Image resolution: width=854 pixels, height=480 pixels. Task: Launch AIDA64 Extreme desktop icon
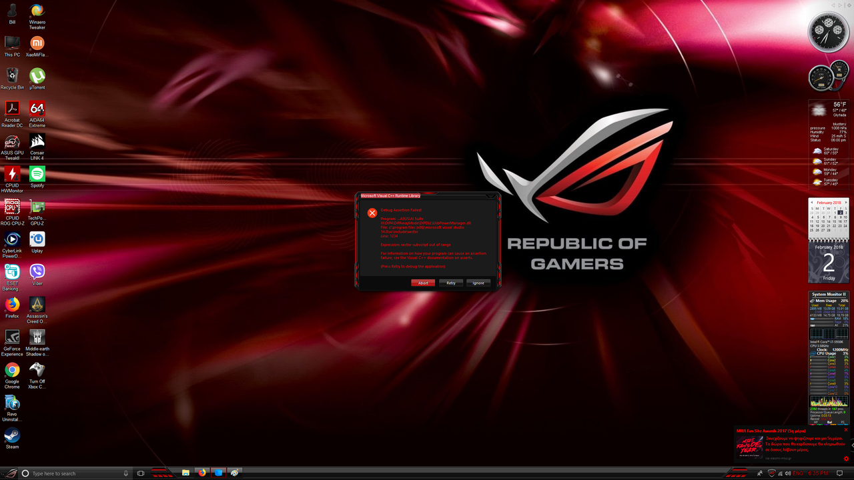[37, 114]
